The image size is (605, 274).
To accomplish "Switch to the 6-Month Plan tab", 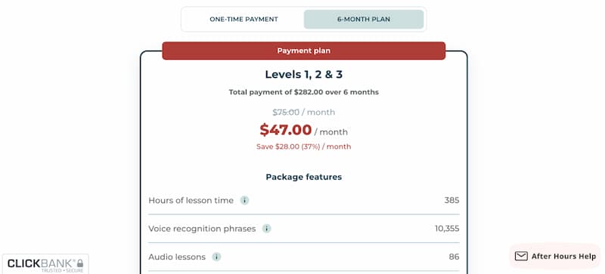I will (364, 20).
